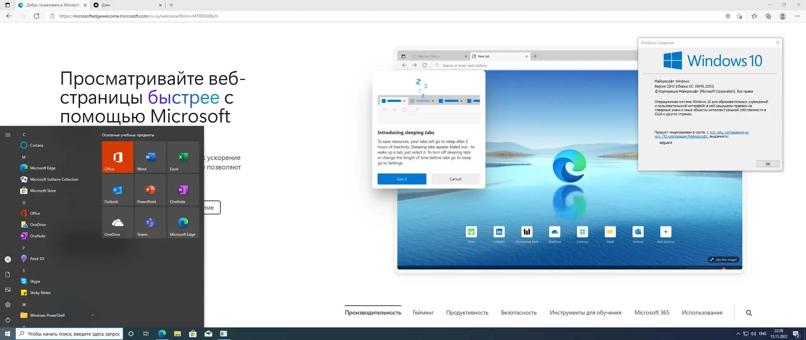The height and width of the screenshot is (340, 806).
Task: Launch the Excel tile
Action: coord(183,157)
